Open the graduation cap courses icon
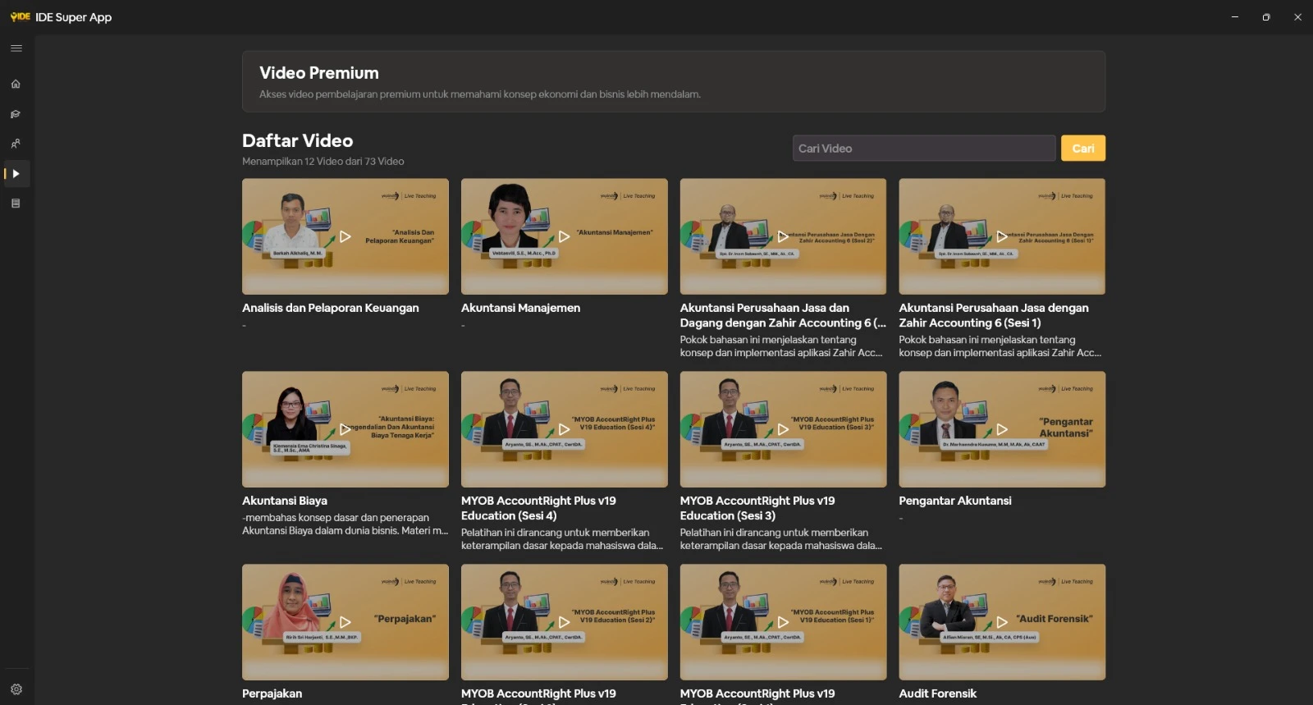 16,114
